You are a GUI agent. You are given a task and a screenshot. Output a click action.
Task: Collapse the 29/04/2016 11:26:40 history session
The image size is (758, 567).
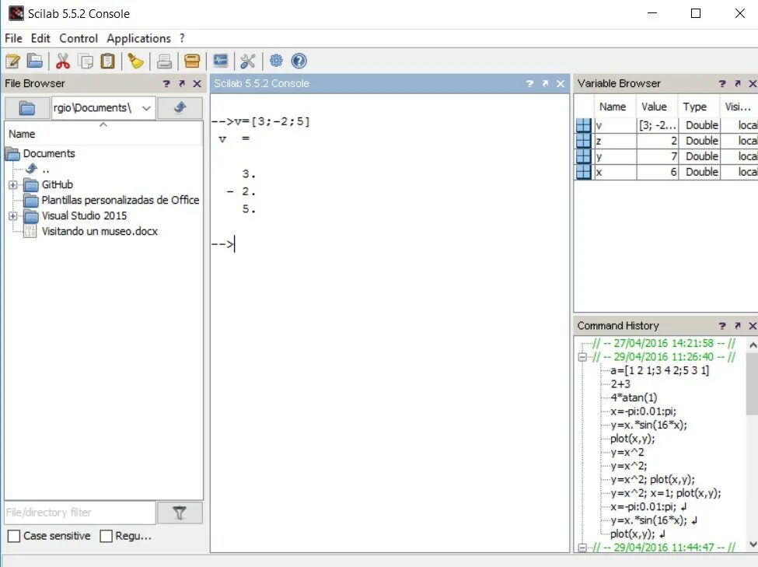coord(582,357)
